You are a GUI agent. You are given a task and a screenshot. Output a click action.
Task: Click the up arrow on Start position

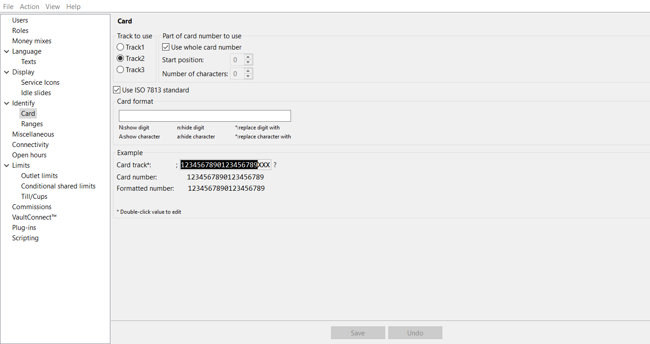click(x=247, y=57)
